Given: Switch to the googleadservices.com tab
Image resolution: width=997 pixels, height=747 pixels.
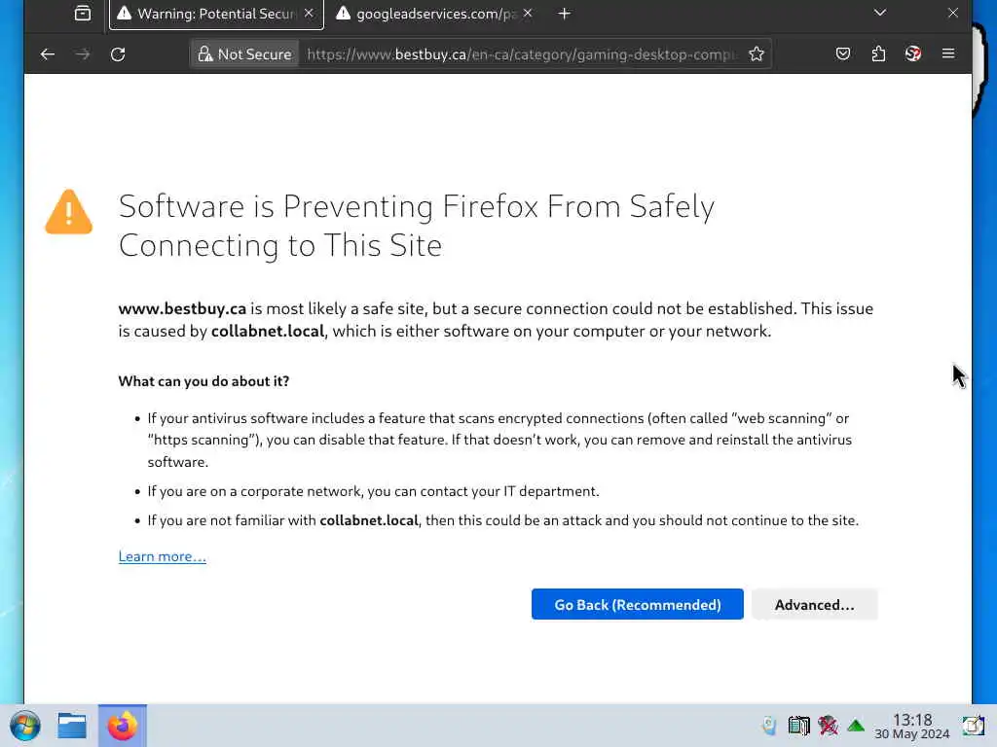Looking at the screenshot, I should tap(435, 14).
